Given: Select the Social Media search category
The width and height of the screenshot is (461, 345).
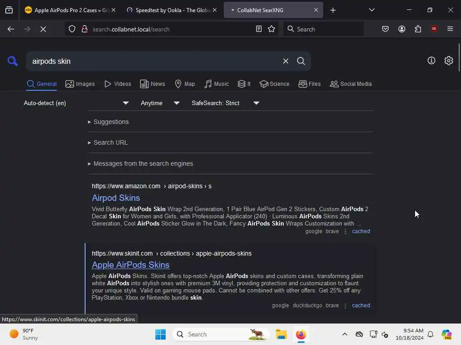Looking at the screenshot, I should point(351,84).
